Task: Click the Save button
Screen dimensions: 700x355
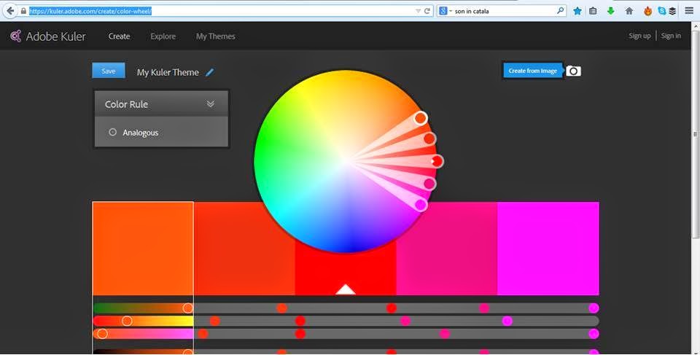Action: coord(109,71)
